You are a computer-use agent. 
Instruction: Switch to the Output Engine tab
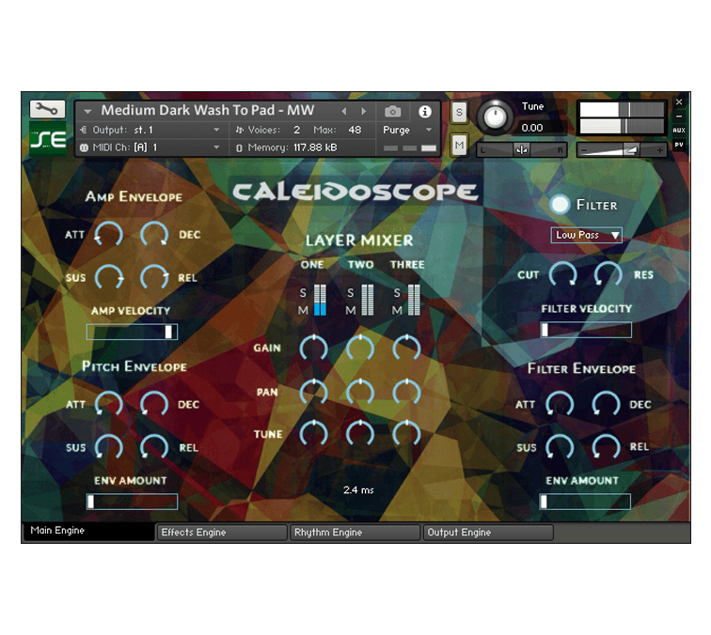[488, 533]
